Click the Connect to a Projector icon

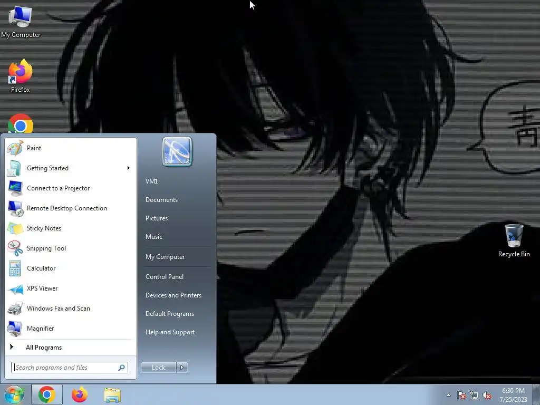[x=15, y=188]
